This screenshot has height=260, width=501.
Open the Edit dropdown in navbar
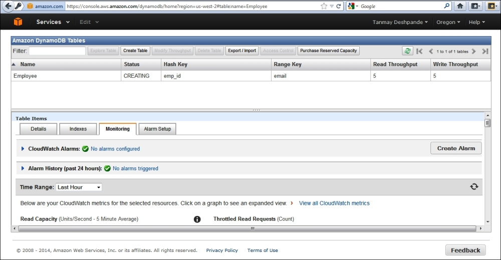coord(89,22)
